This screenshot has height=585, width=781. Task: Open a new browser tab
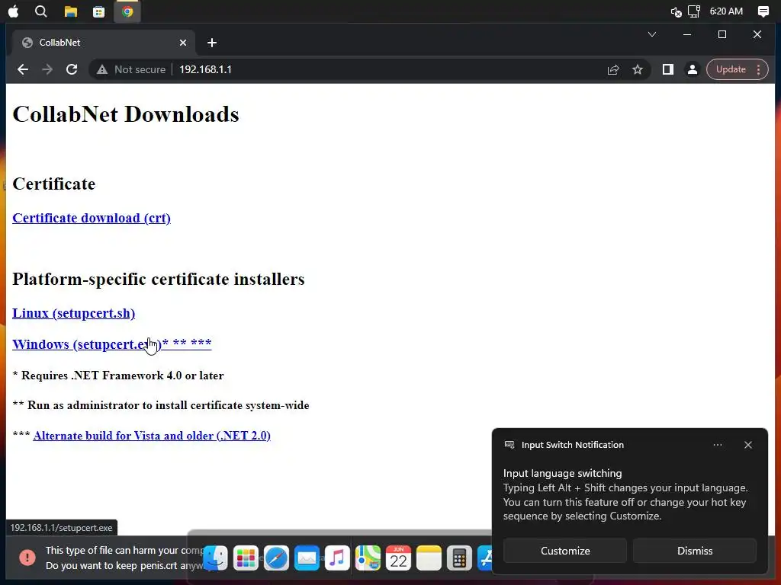[212, 43]
